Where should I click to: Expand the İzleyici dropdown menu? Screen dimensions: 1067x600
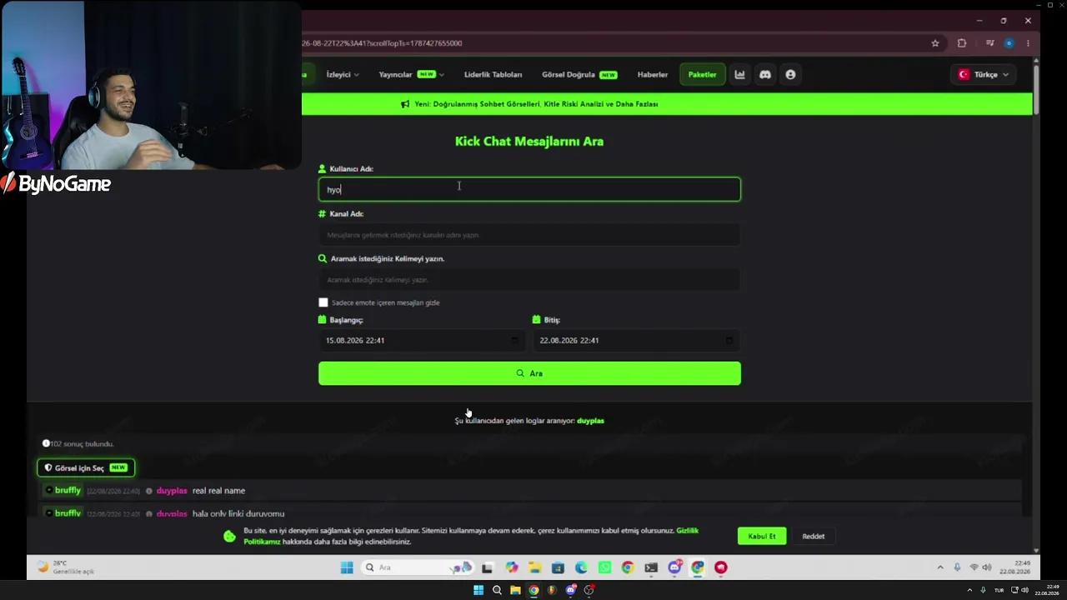(343, 75)
